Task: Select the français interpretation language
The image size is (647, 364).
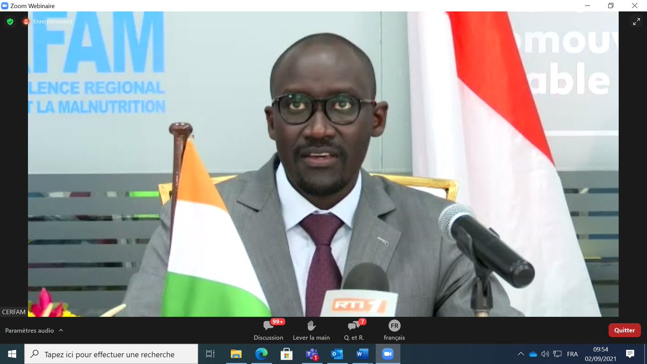Action: click(394, 330)
